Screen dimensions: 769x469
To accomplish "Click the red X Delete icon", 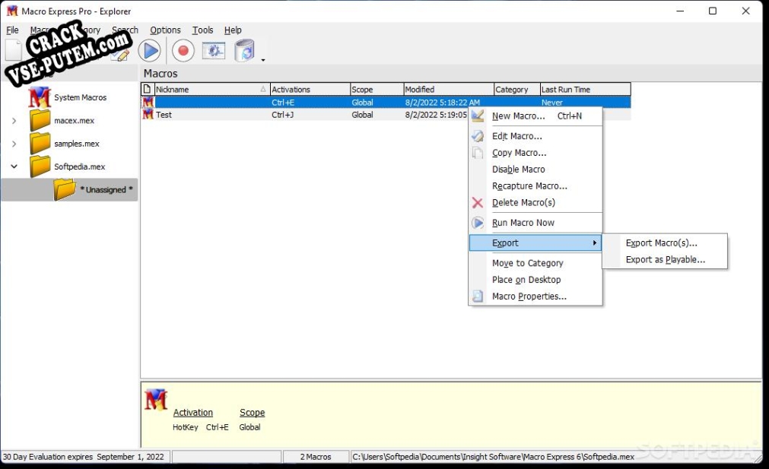I will (x=478, y=203).
